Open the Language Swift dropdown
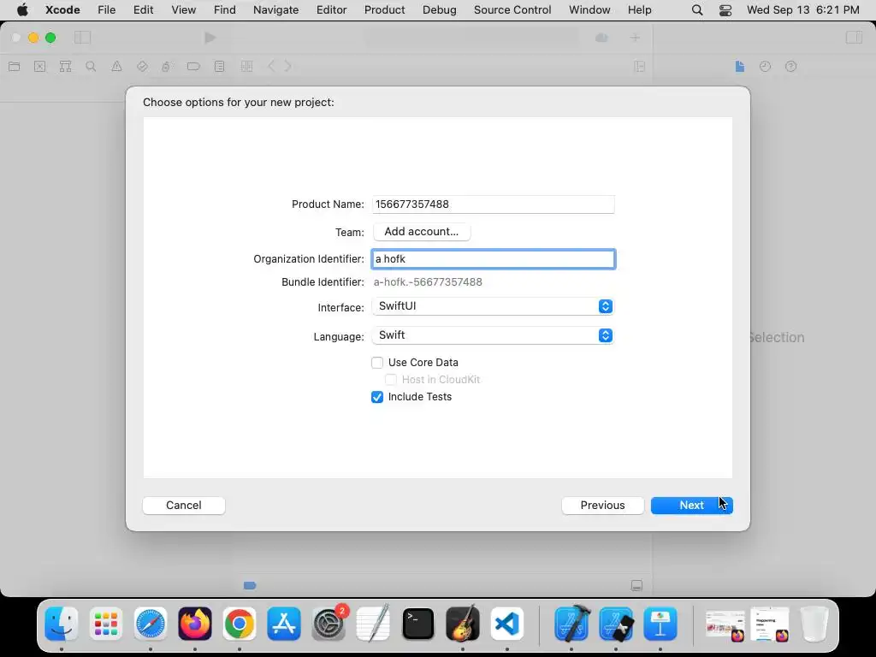 tap(494, 335)
